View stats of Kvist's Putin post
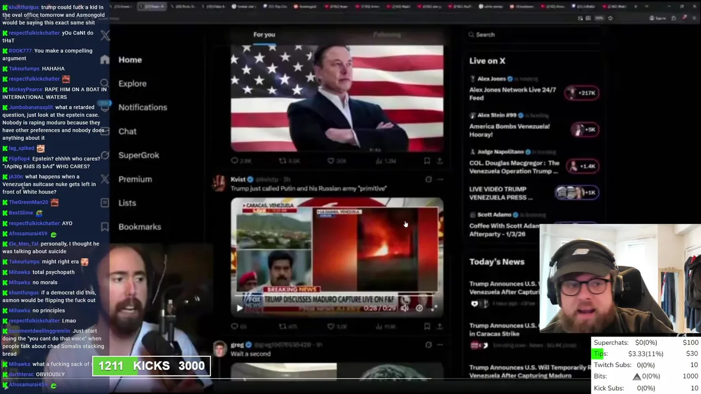The width and height of the screenshot is (701, 394). click(386, 327)
